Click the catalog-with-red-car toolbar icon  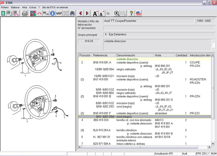pyautogui.click(x=16, y=13)
